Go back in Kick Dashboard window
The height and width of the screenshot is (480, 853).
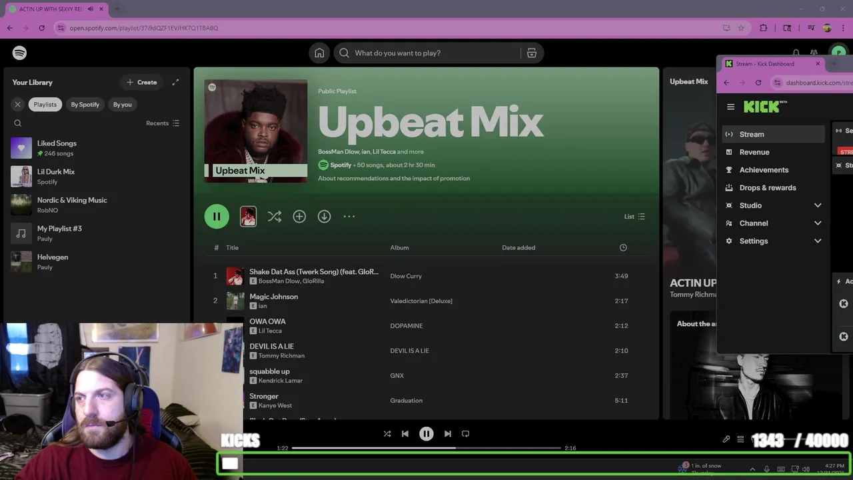click(727, 83)
